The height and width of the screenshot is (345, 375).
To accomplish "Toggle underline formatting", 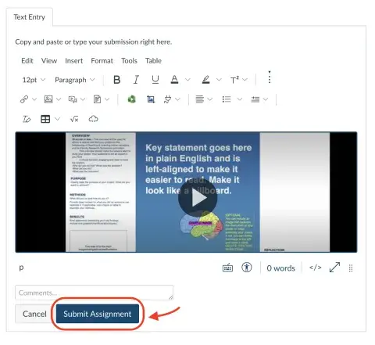I will pos(155,80).
